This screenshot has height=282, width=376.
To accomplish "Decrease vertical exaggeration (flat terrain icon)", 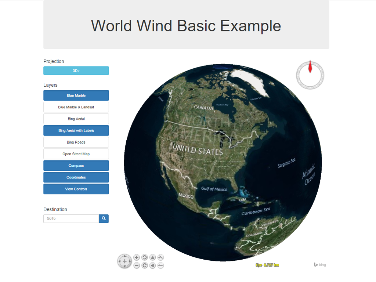I will 160,265.
